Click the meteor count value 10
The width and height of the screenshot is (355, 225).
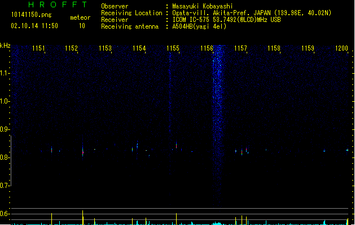tap(82, 26)
